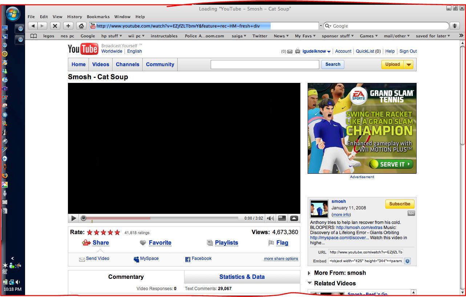Mute the video with the speaker icon
Screen dimensions: 466x297
pyautogui.click(x=270, y=218)
